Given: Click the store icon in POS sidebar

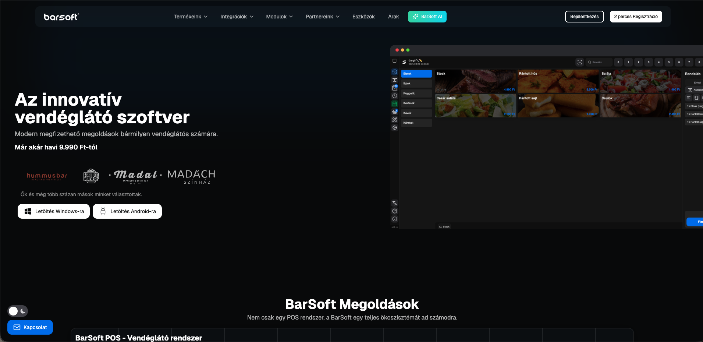Looking at the screenshot, I should (x=395, y=72).
